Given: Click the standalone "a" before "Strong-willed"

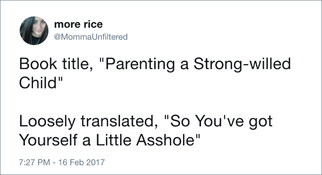Looking at the screenshot, I should point(184,66).
